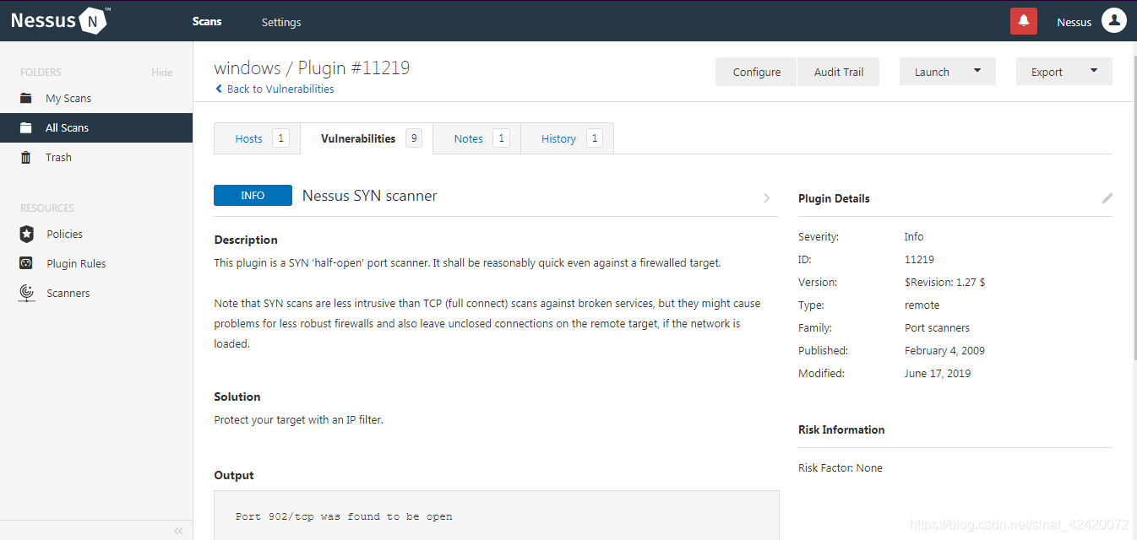
Task: Click the My Scans folder icon
Action: [x=26, y=98]
